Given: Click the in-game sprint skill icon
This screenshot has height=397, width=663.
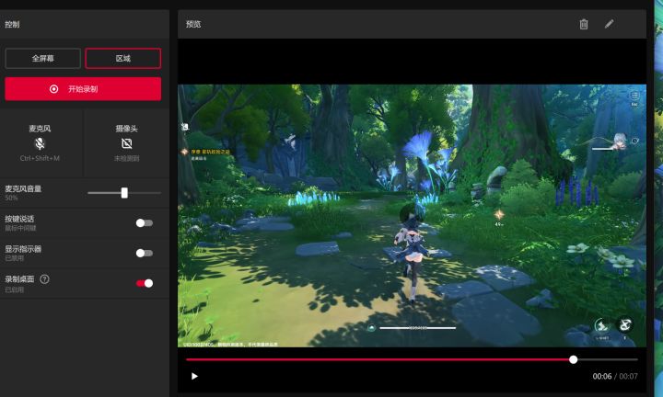Looking at the screenshot, I should tap(601, 325).
